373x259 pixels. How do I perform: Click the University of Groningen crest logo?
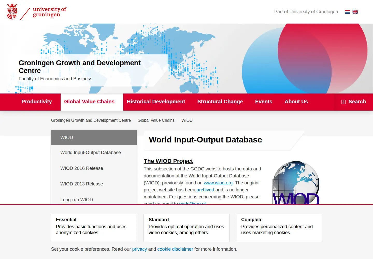point(12,12)
